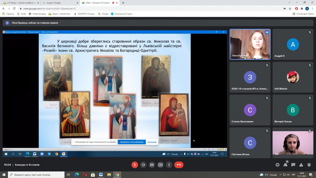Open the Gmail bookmark
The height and width of the screenshot is (178, 316).
(x=21, y=14)
